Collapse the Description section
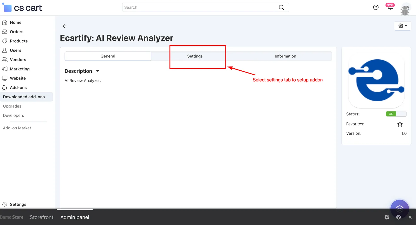This screenshot has height=225, width=416. point(82,71)
